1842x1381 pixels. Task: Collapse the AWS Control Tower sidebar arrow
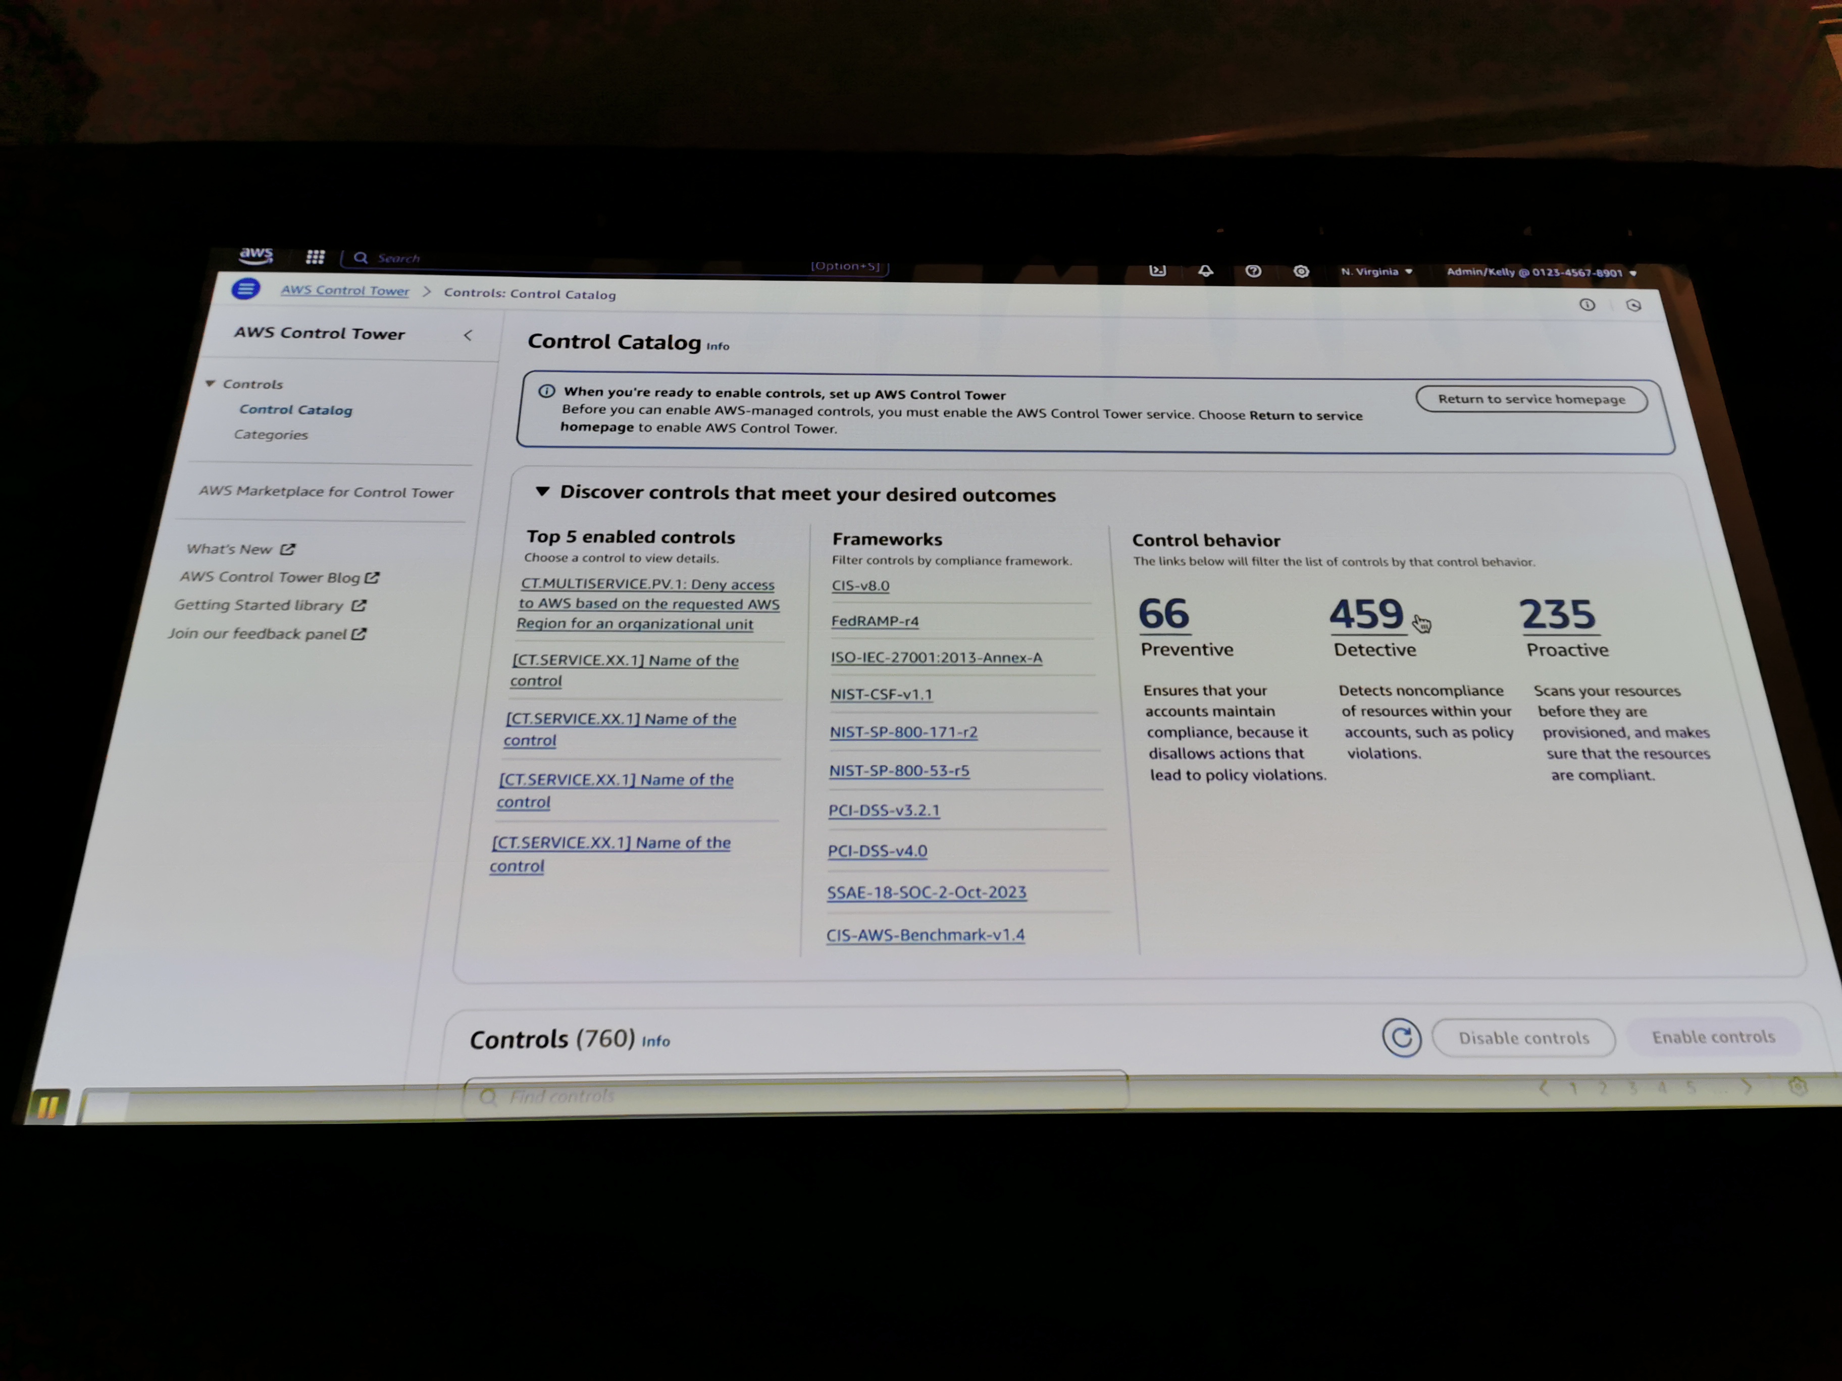tap(468, 336)
